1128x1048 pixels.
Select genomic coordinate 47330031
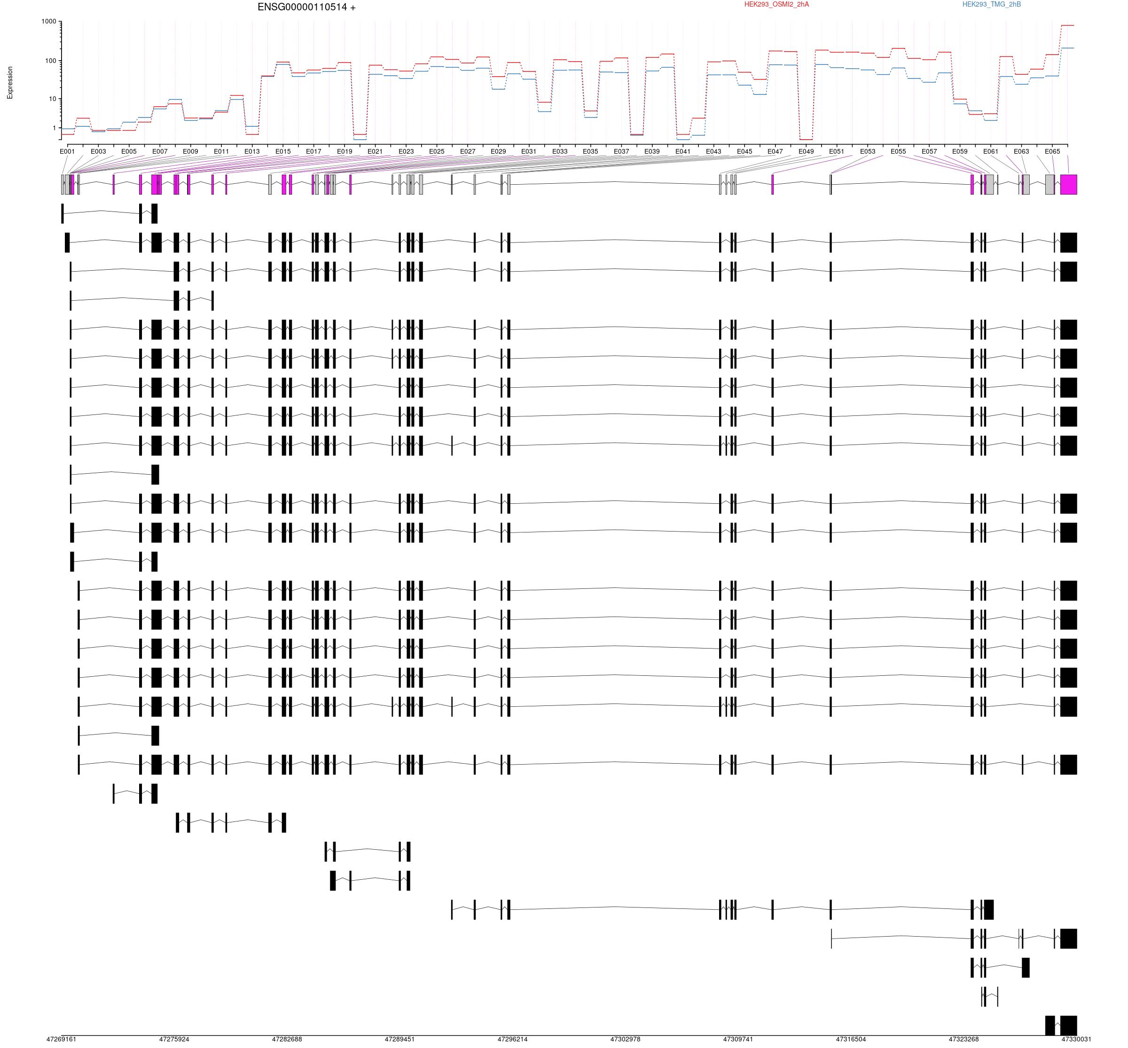pyautogui.click(x=1076, y=1040)
